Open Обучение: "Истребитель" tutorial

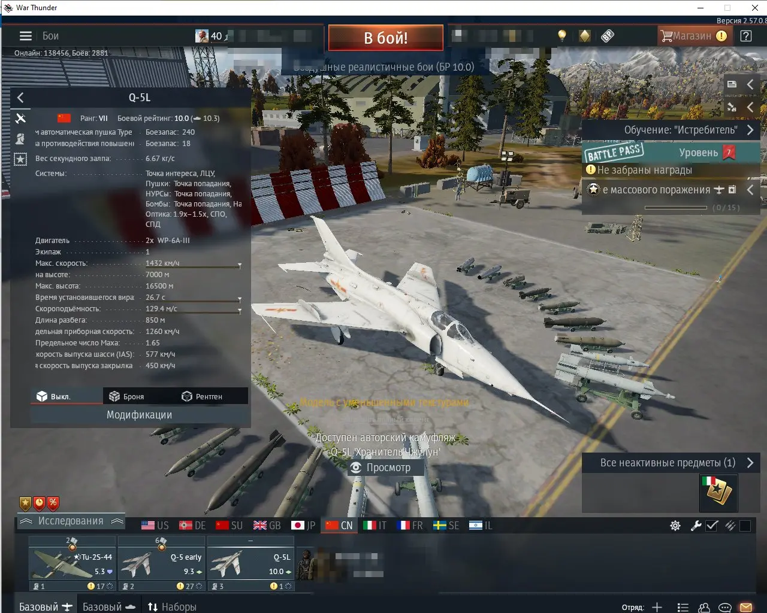pos(671,130)
